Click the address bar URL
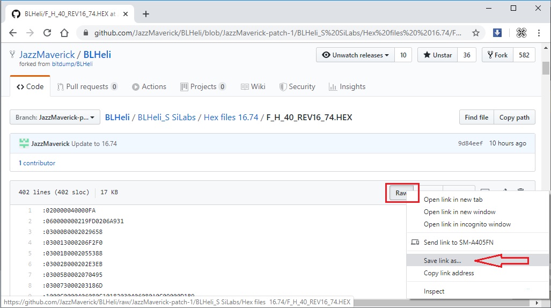 pyautogui.click(x=277, y=33)
